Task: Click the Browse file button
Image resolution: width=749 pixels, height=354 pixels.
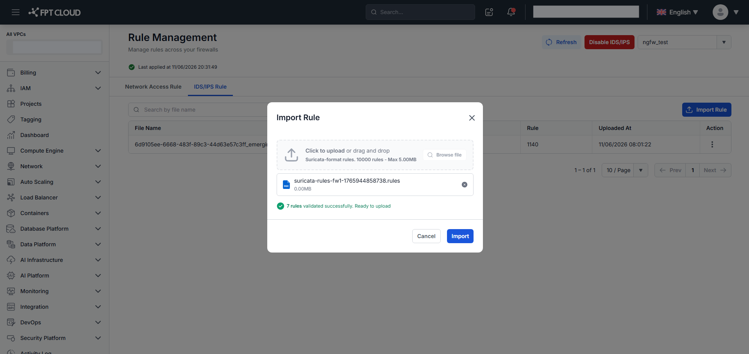Action: pyautogui.click(x=445, y=155)
